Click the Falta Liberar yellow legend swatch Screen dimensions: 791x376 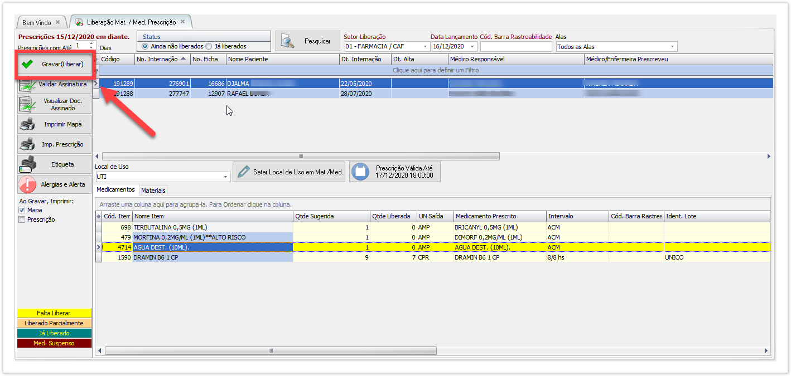(54, 313)
